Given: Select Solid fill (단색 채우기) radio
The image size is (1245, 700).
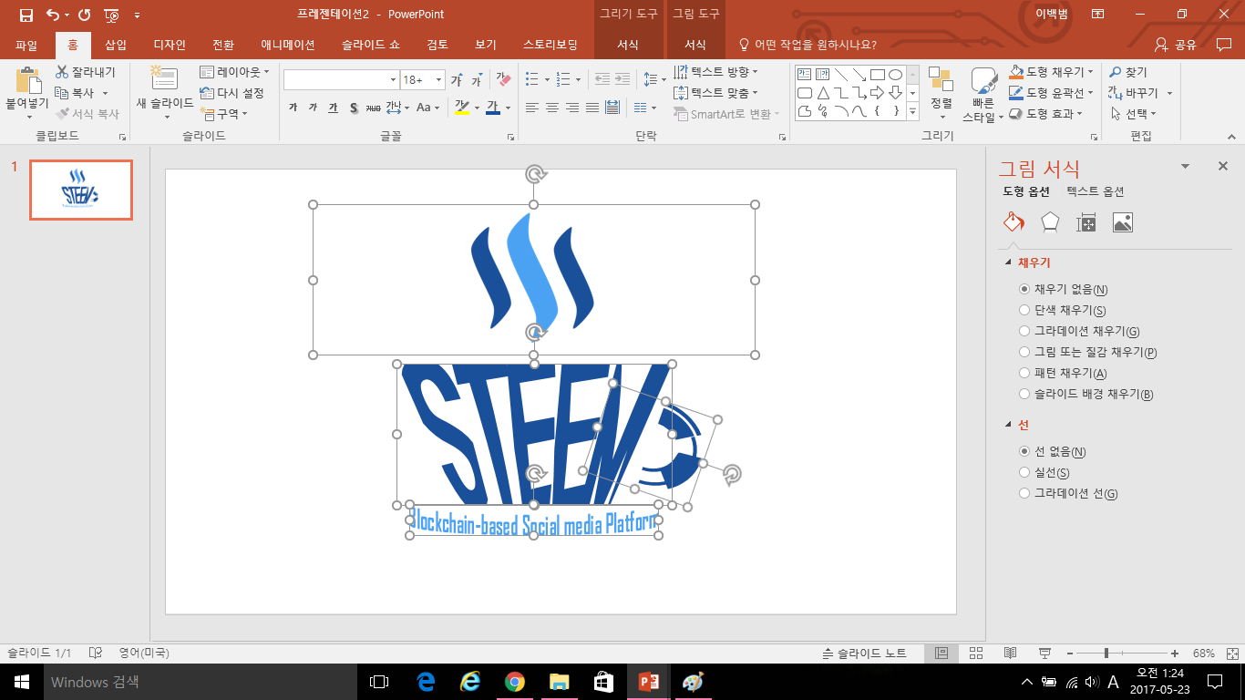Looking at the screenshot, I should pos(1024,310).
